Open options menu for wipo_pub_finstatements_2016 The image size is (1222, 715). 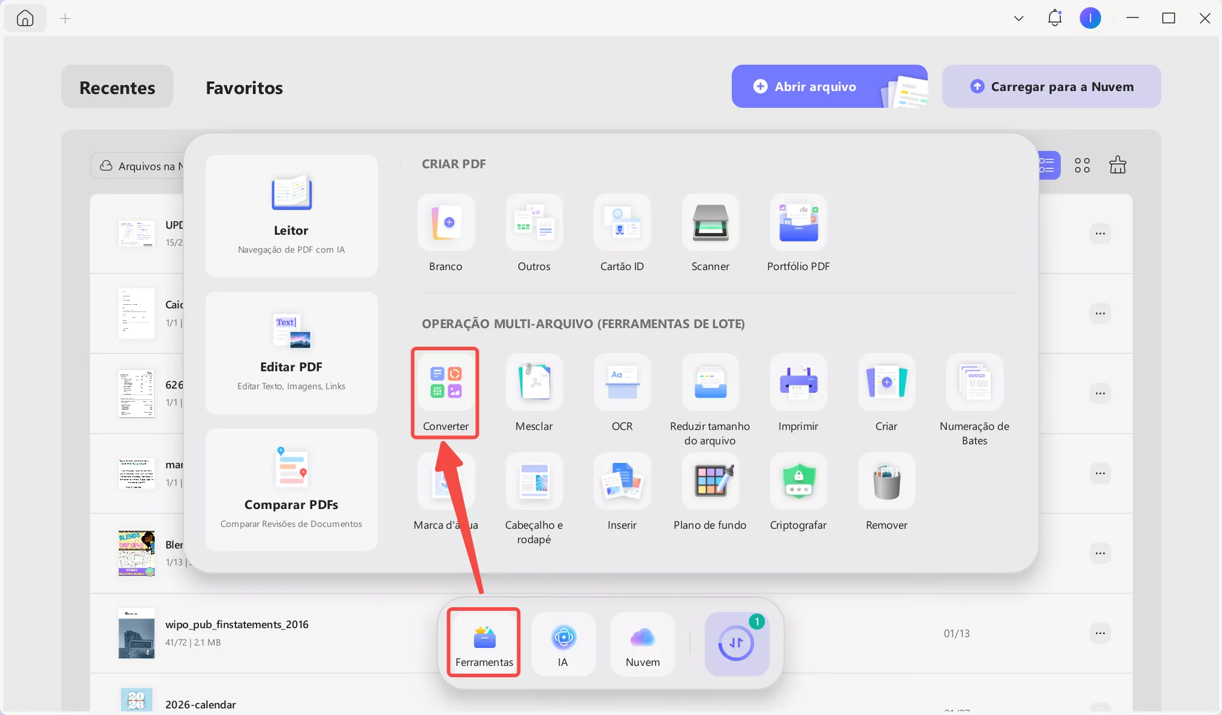point(1100,633)
